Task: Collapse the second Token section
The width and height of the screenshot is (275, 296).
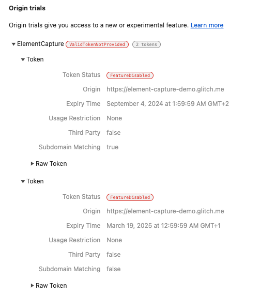Action: click(23, 182)
